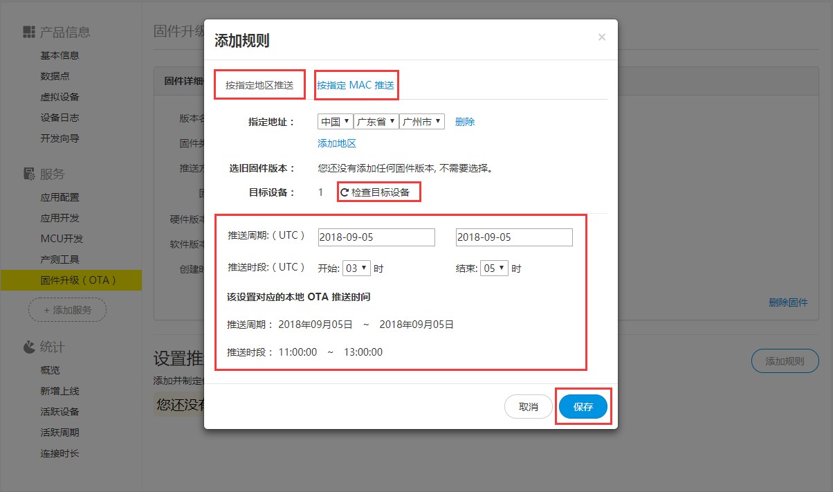This screenshot has width=833, height=492.
Task: Click the 服务 section icon
Action: [x=28, y=174]
